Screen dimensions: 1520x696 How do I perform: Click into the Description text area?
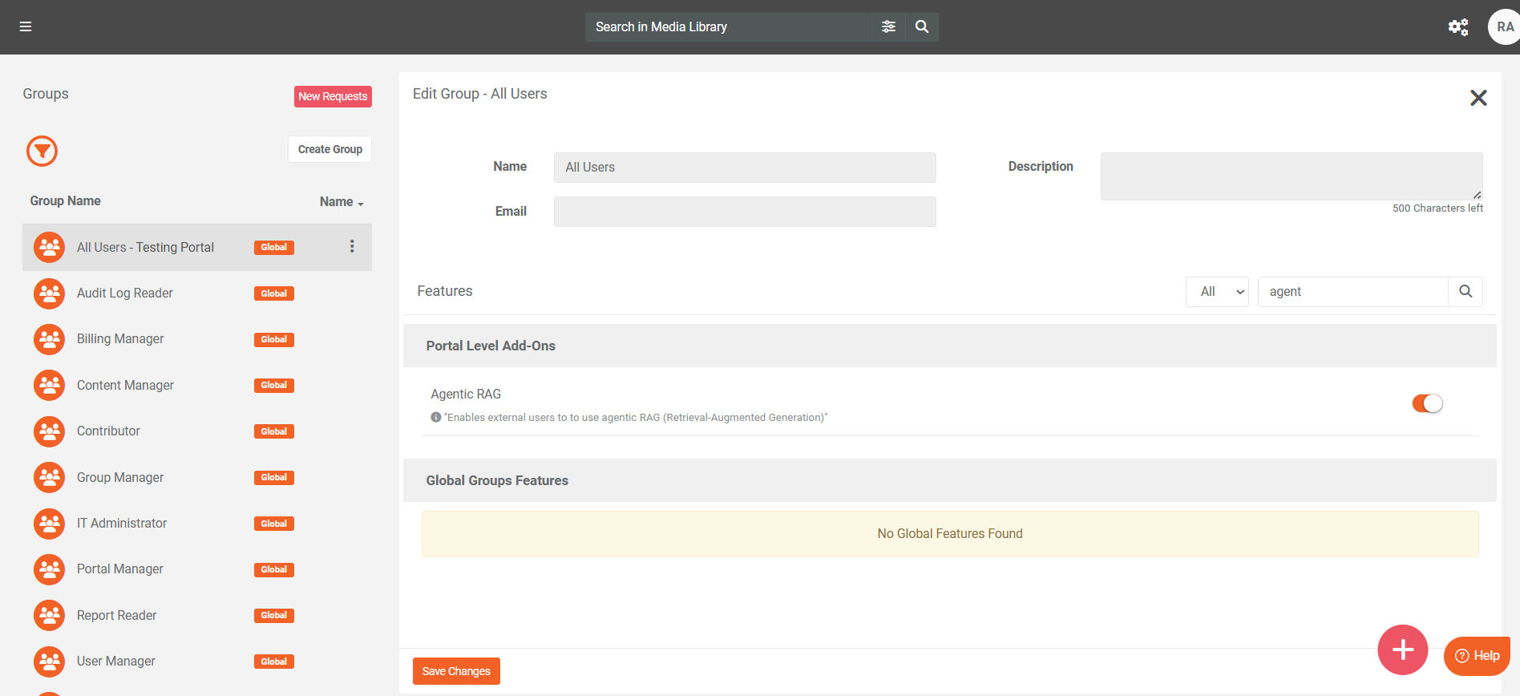[x=1291, y=176]
